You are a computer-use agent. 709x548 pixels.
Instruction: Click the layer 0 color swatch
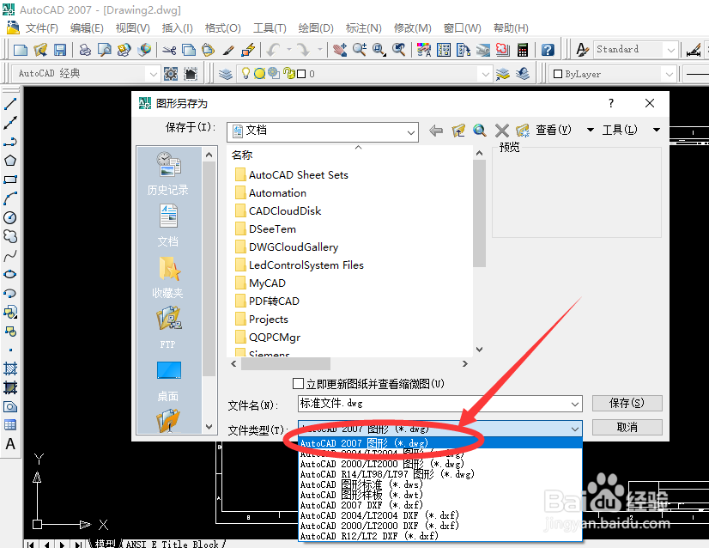click(301, 74)
